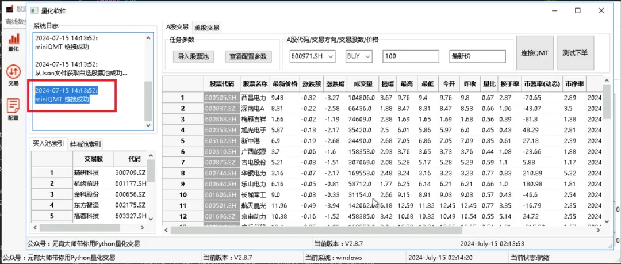The width and height of the screenshot is (621, 264).
Task: Click the 查看配置参数 button
Action: 248,56
